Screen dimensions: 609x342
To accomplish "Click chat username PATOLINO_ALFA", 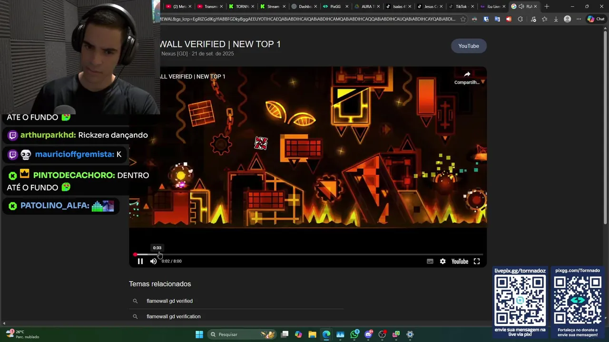I will click(x=55, y=206).
